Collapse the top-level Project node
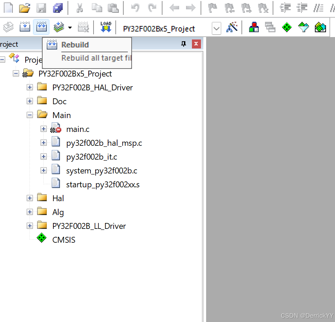Image resolution: width=335 pixels, height=322 pixels. [2, 59]
